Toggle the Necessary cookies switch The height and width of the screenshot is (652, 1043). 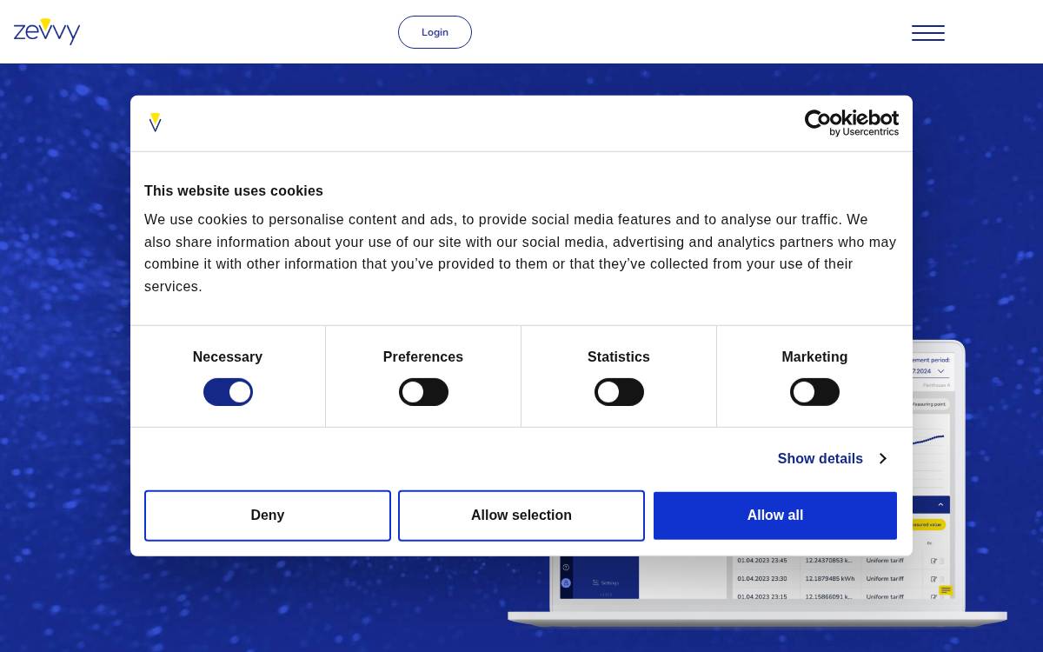(228, 392)
